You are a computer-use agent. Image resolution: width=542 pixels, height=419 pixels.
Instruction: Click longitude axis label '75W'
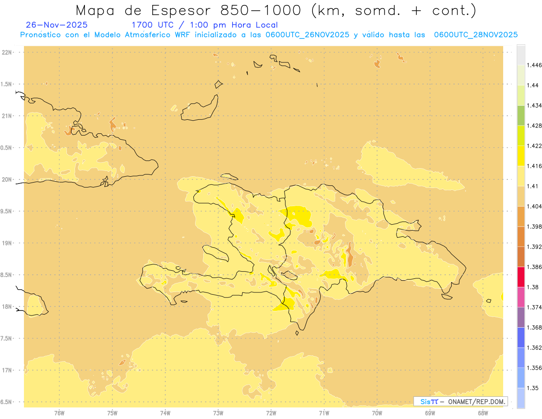pyautogui.click(x=112, y=413)
